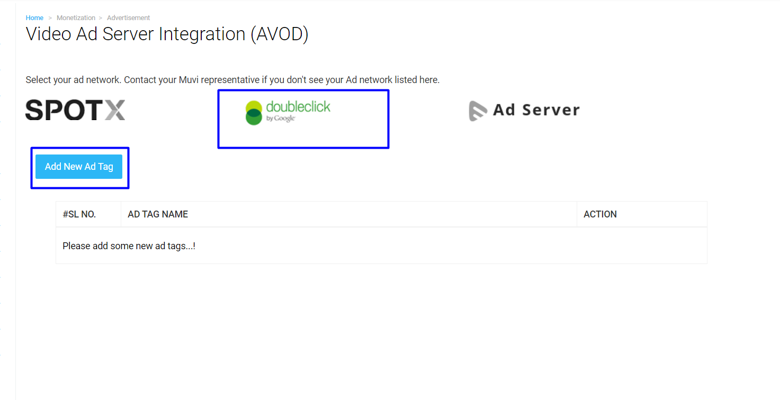This screenshot has height=400, width=780.
Task: Choose the DoubleClick by Google ad network
Action: [x=288, y=112]
